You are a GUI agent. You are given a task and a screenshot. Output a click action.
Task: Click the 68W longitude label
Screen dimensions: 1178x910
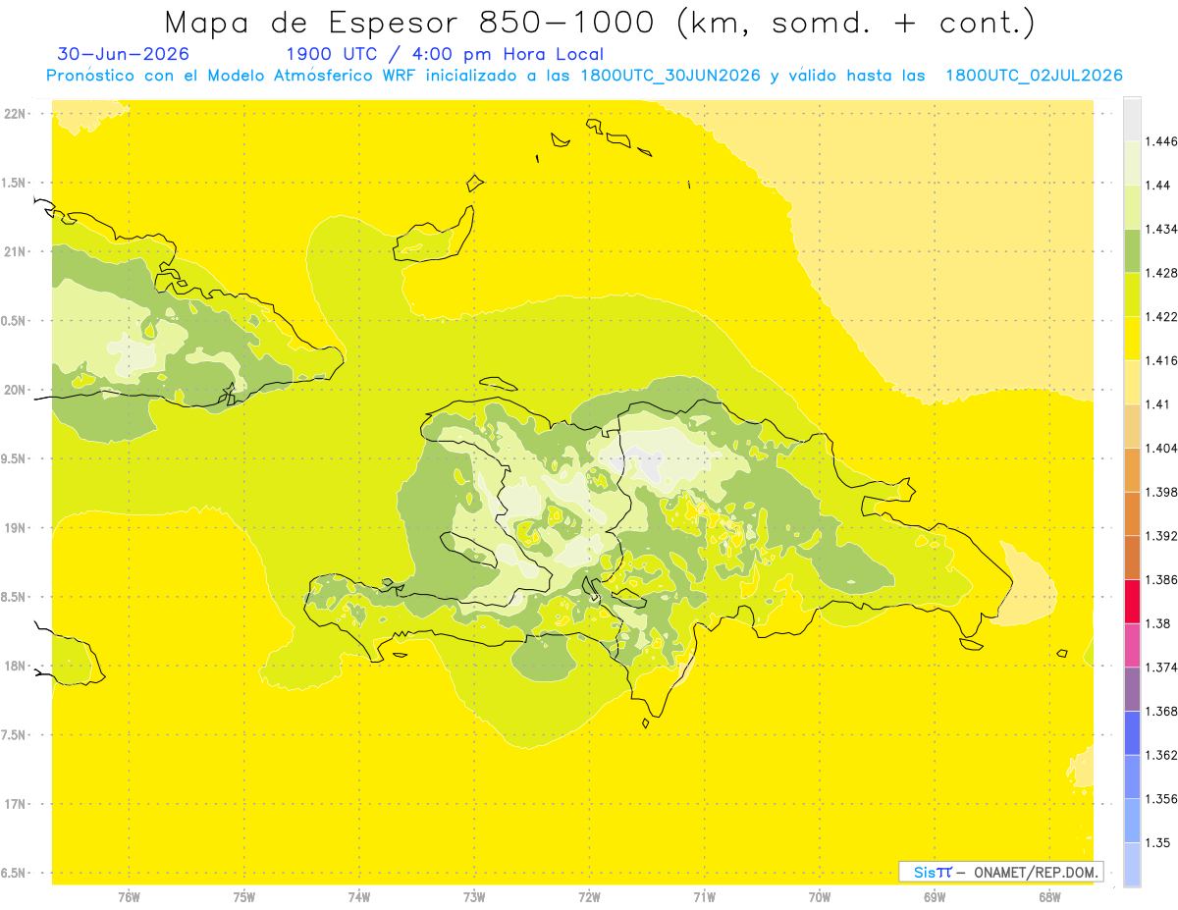1048,896
